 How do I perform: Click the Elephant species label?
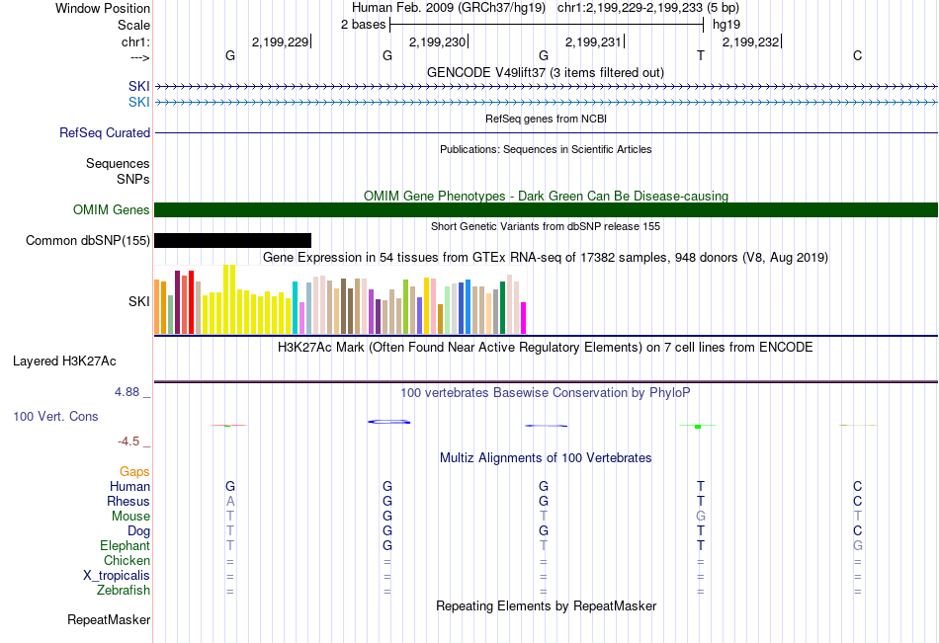pyautogui.click(x=126, y=545)
